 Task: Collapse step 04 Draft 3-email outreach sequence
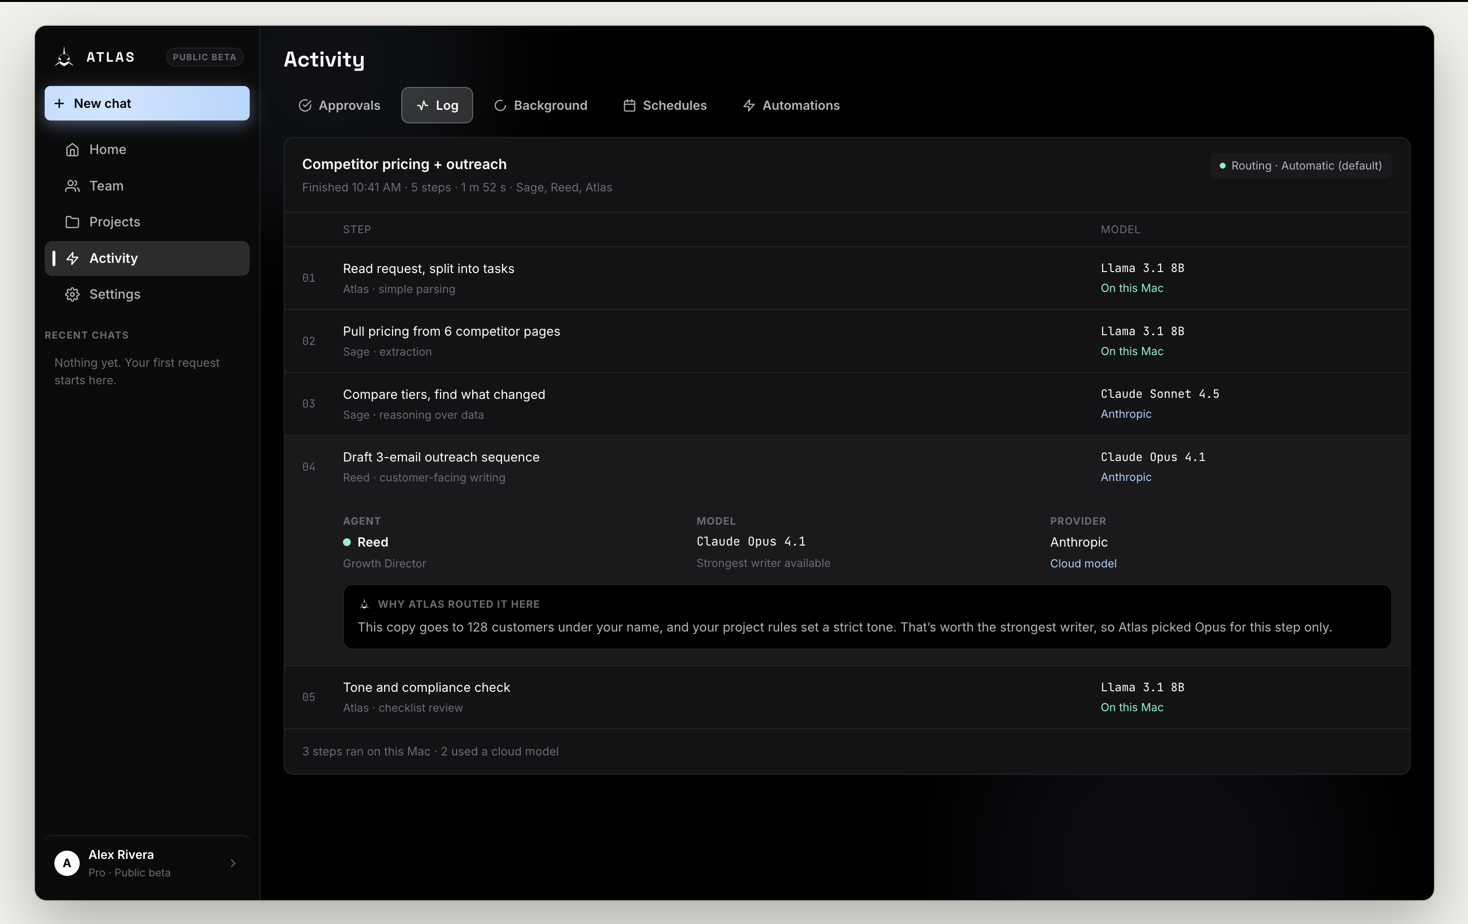[x=847, y=467]
